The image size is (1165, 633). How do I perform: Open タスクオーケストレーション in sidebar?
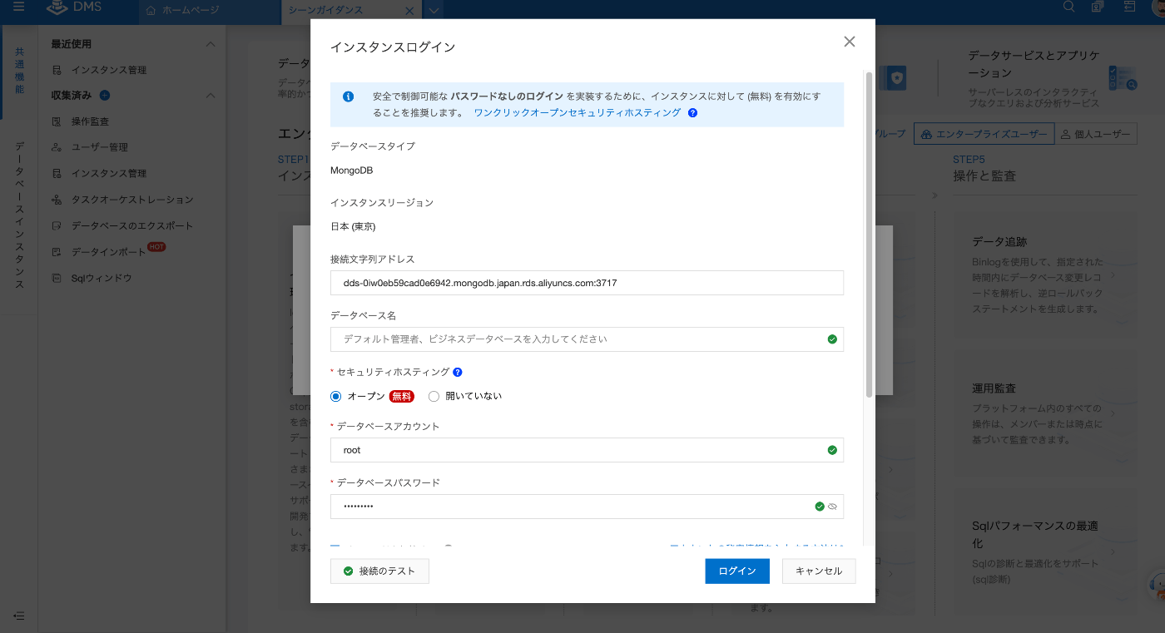pos(132,200)
